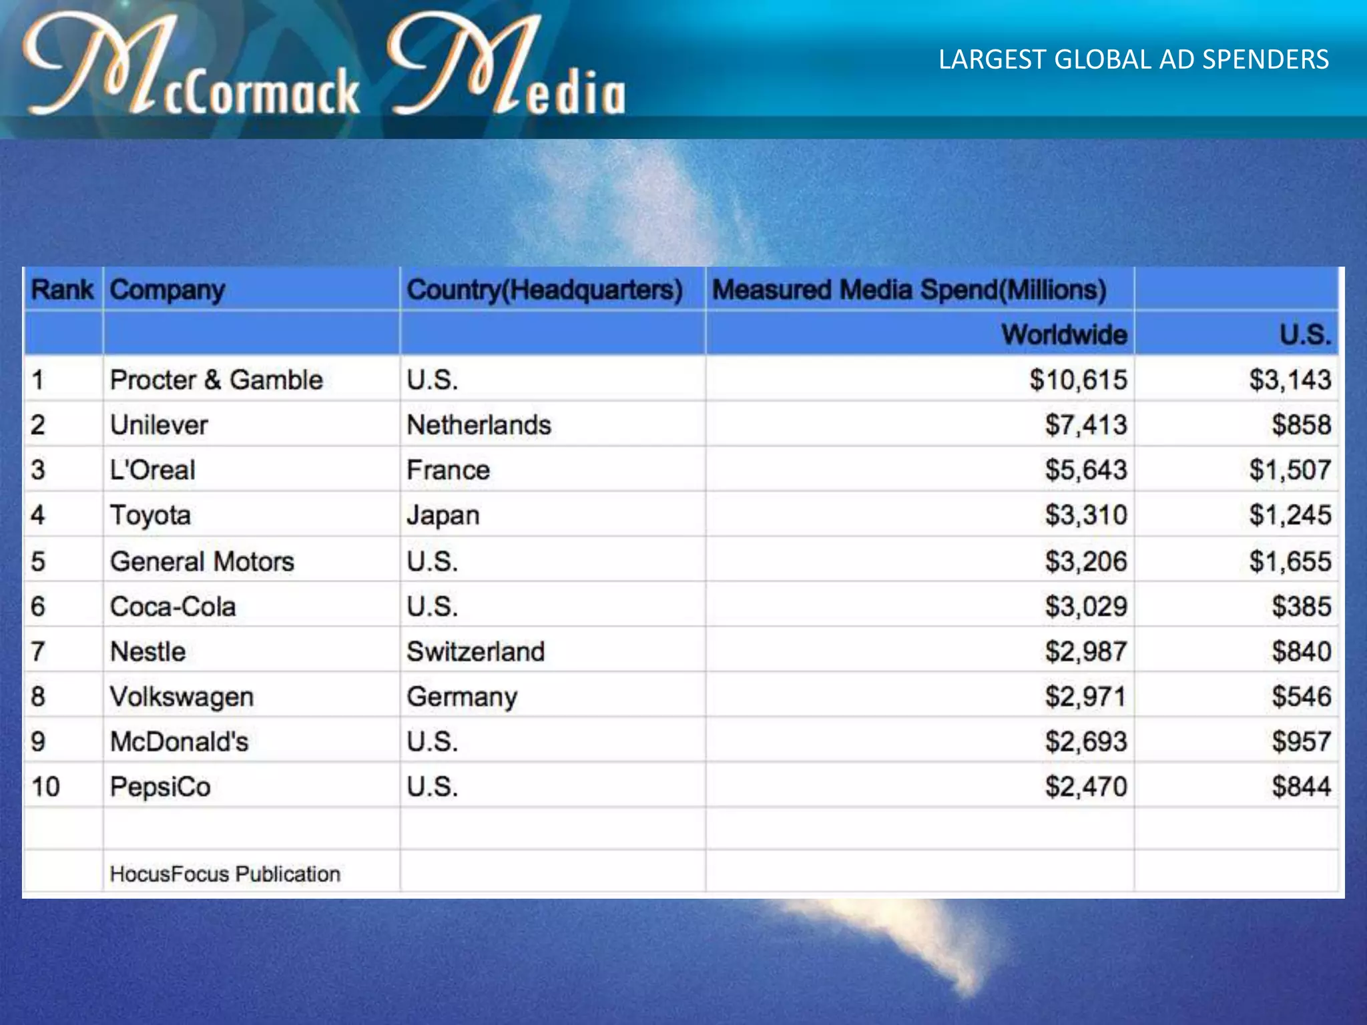Click rank number '10' in table
Viewport: 1367px width, 1025px height.
45,787
